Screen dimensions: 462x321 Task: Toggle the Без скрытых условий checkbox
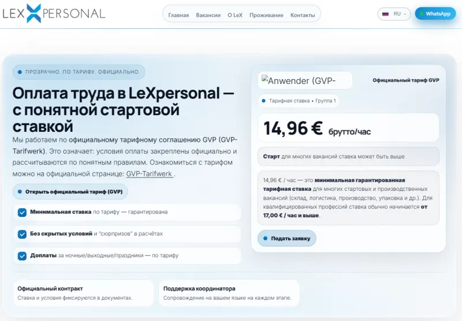point(22,234)
